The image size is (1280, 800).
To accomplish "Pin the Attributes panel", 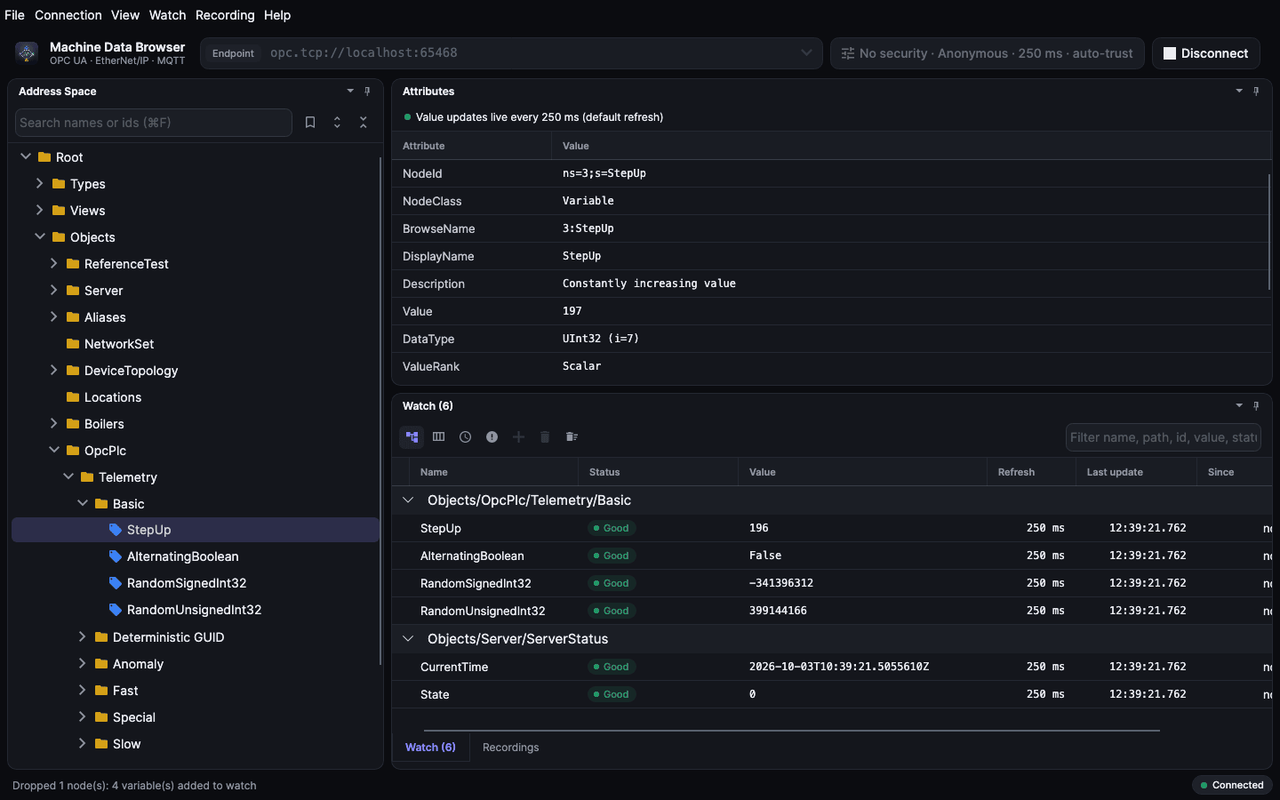I will pyautogui.click(x=1256, y=91).
